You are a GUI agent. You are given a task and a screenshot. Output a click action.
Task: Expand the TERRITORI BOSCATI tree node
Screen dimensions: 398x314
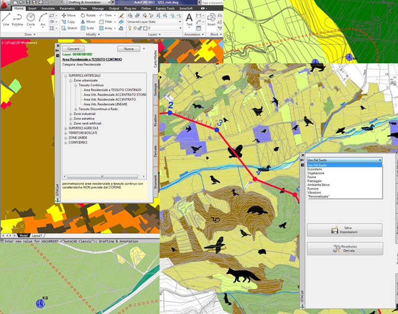[66, 133]
